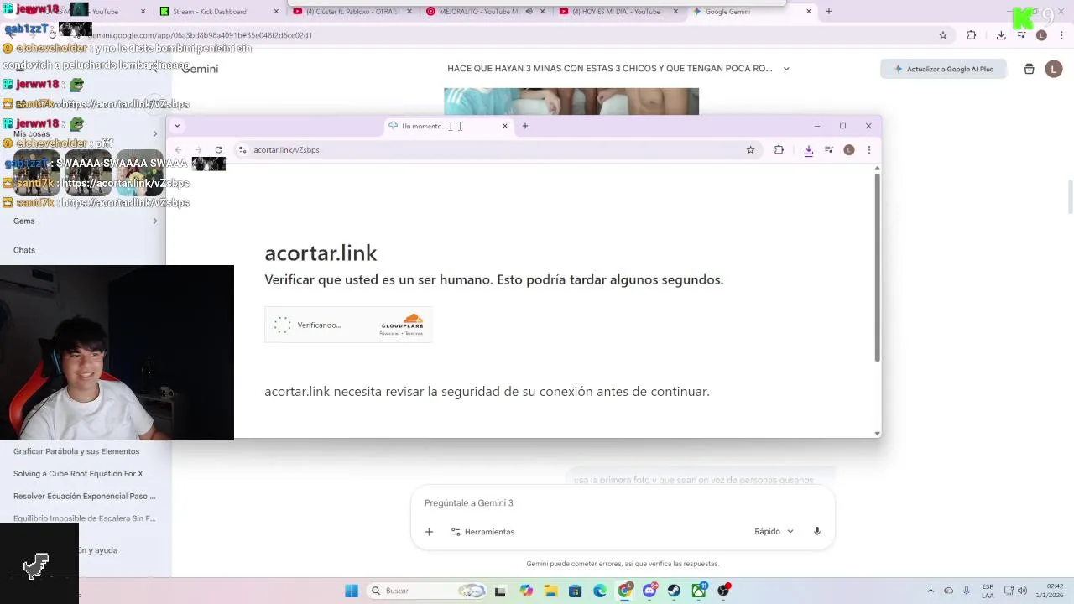1074x604 pixels.
Task: Open profile avatar in front browser window
Action: point(849,150)
